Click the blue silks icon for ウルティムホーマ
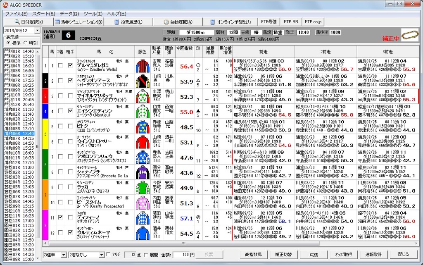Image resolution: width=423 pixels, height=265 pixels. (143, 233)
